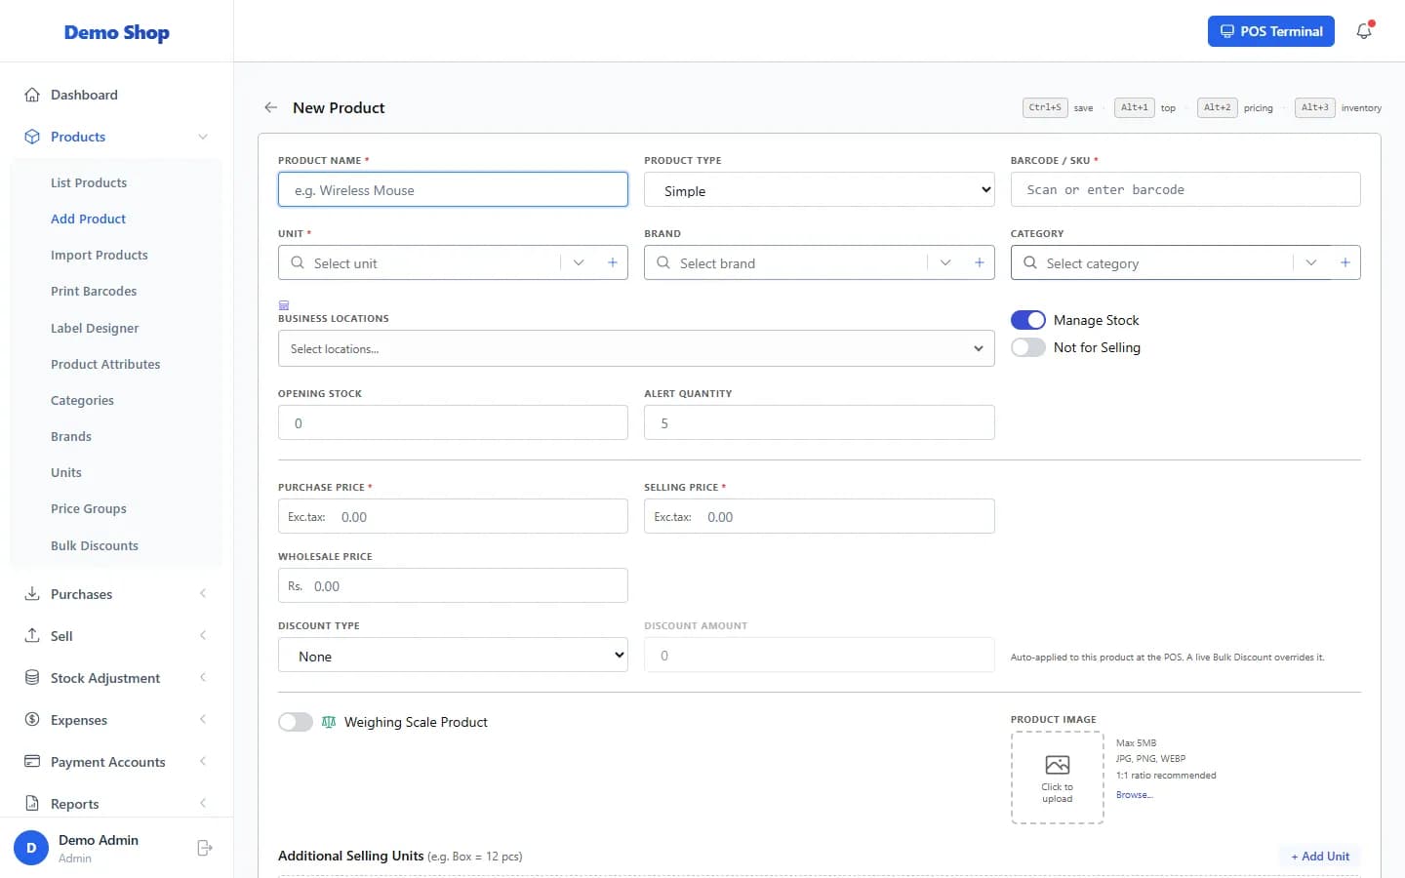Click the image upload placeholder icon
The height and width of the screenshot is (878, 1405).
1058,765
